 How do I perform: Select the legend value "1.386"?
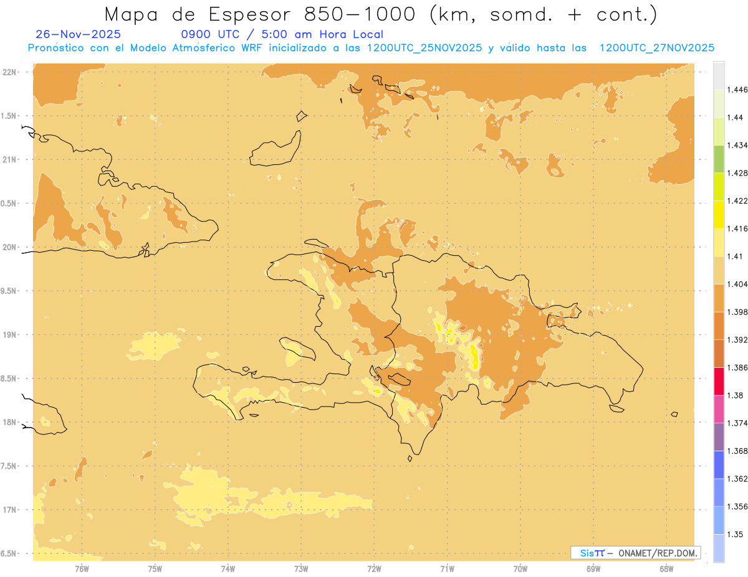(737, 368)
